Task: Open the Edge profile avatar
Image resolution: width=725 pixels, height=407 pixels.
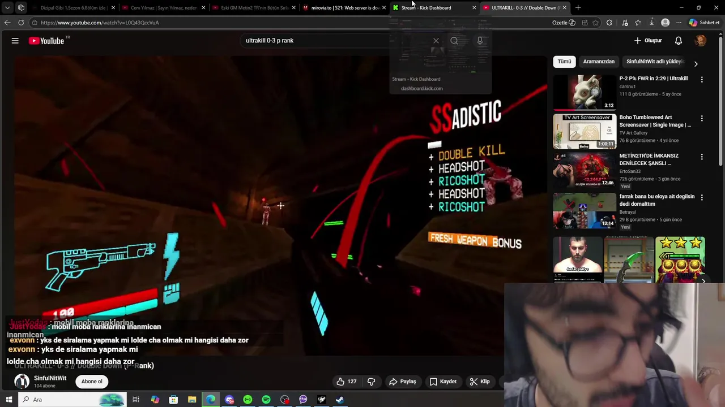Action: tap(666, 23)
